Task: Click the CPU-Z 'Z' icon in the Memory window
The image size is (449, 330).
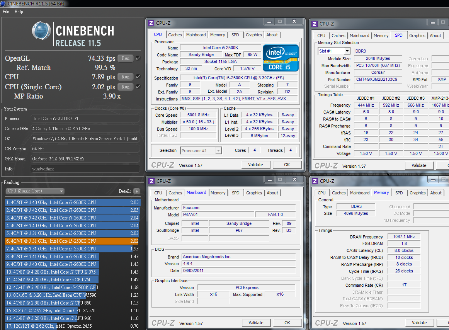Action: click(315, 181)
